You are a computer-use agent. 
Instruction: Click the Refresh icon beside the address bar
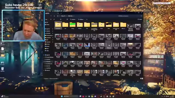(54, 16)
